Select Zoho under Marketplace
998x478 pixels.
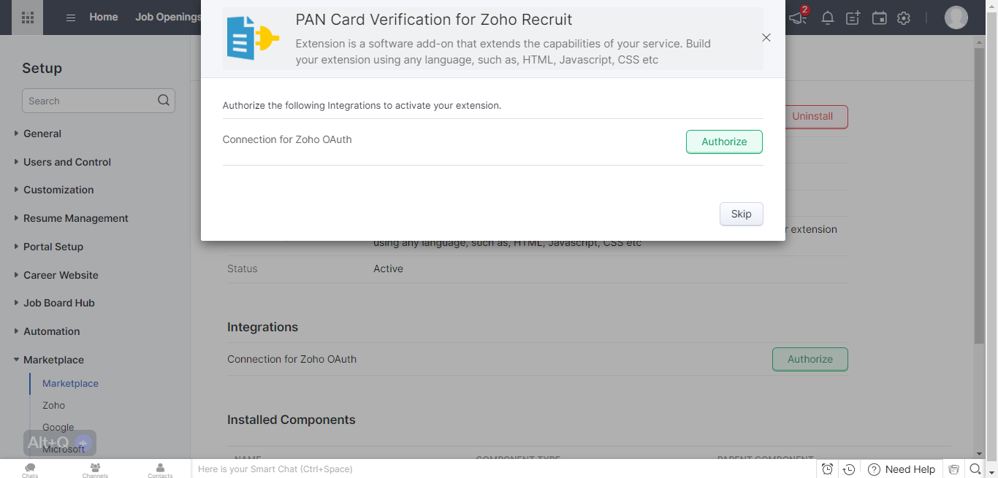pos(54,405)
